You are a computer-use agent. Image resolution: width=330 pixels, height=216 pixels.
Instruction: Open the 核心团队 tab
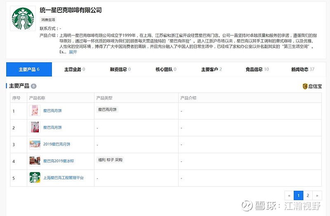tap(166, 69)
